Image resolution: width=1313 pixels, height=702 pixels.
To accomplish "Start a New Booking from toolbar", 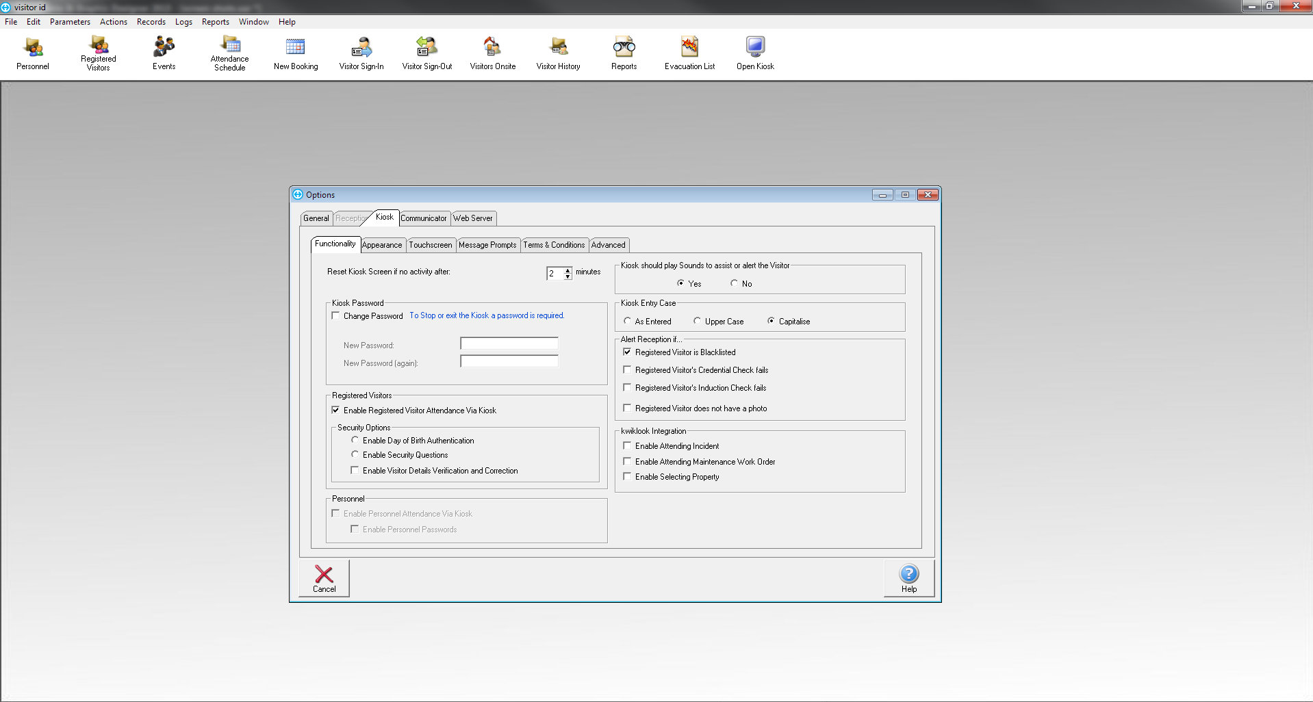I will pos(296,53).
